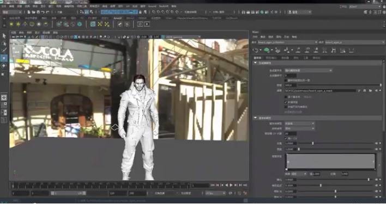This screenshot has width=386, height=216.
Task: Collapse the Generator Attributes section
Action: [255, 63]
